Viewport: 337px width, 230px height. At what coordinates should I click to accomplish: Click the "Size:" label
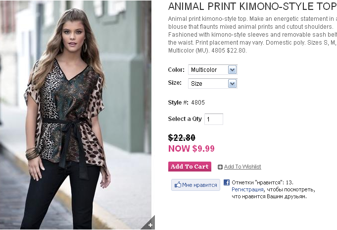pyautogui.click(x=175, y=83)
